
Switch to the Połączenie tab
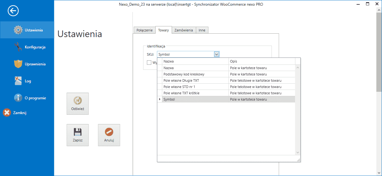click(144, 30)
